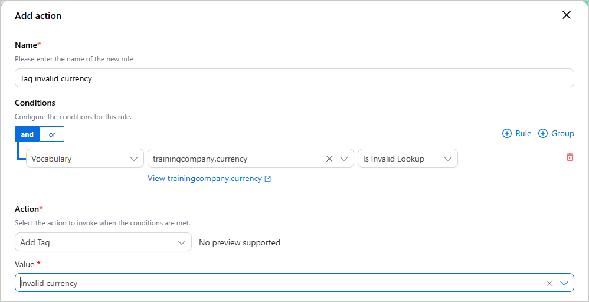Click the 'Value' field label
Screen dimensions: 589x302
point(25,264)
